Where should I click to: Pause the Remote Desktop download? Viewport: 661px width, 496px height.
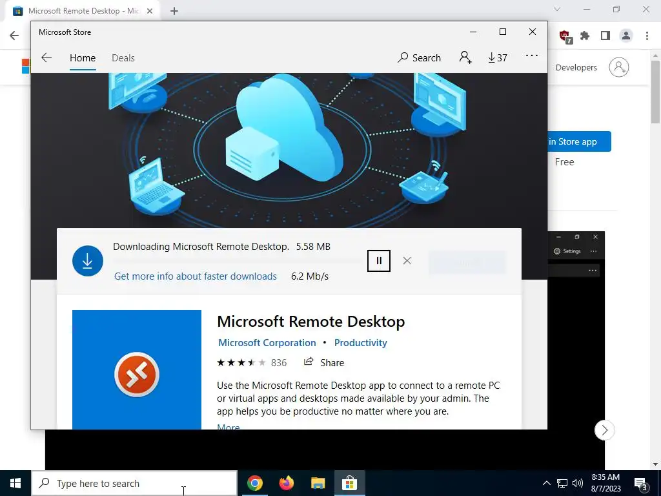tap(378, 261)
